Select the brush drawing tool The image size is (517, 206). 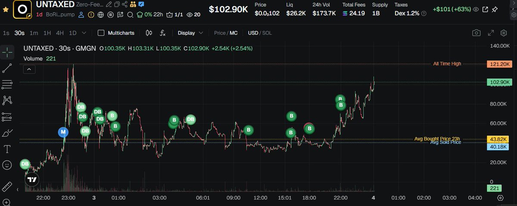(7, 133)
